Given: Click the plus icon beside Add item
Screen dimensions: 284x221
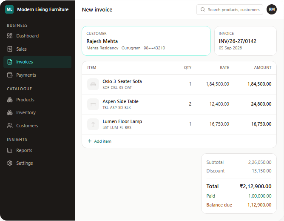Looking at the screenshot, I should 89,141.
